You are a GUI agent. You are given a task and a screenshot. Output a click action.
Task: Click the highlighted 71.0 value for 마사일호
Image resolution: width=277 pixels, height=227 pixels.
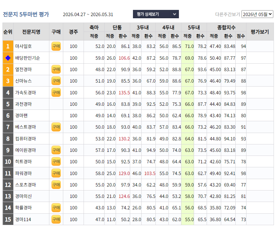(x=189, y=46)
